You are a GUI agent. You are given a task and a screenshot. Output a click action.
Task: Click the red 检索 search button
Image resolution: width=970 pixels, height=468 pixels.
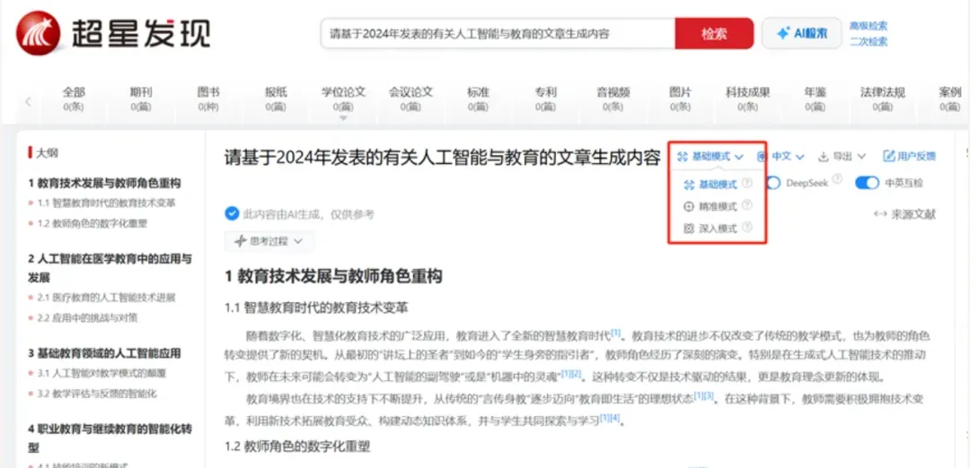click(x=715, y=33)
